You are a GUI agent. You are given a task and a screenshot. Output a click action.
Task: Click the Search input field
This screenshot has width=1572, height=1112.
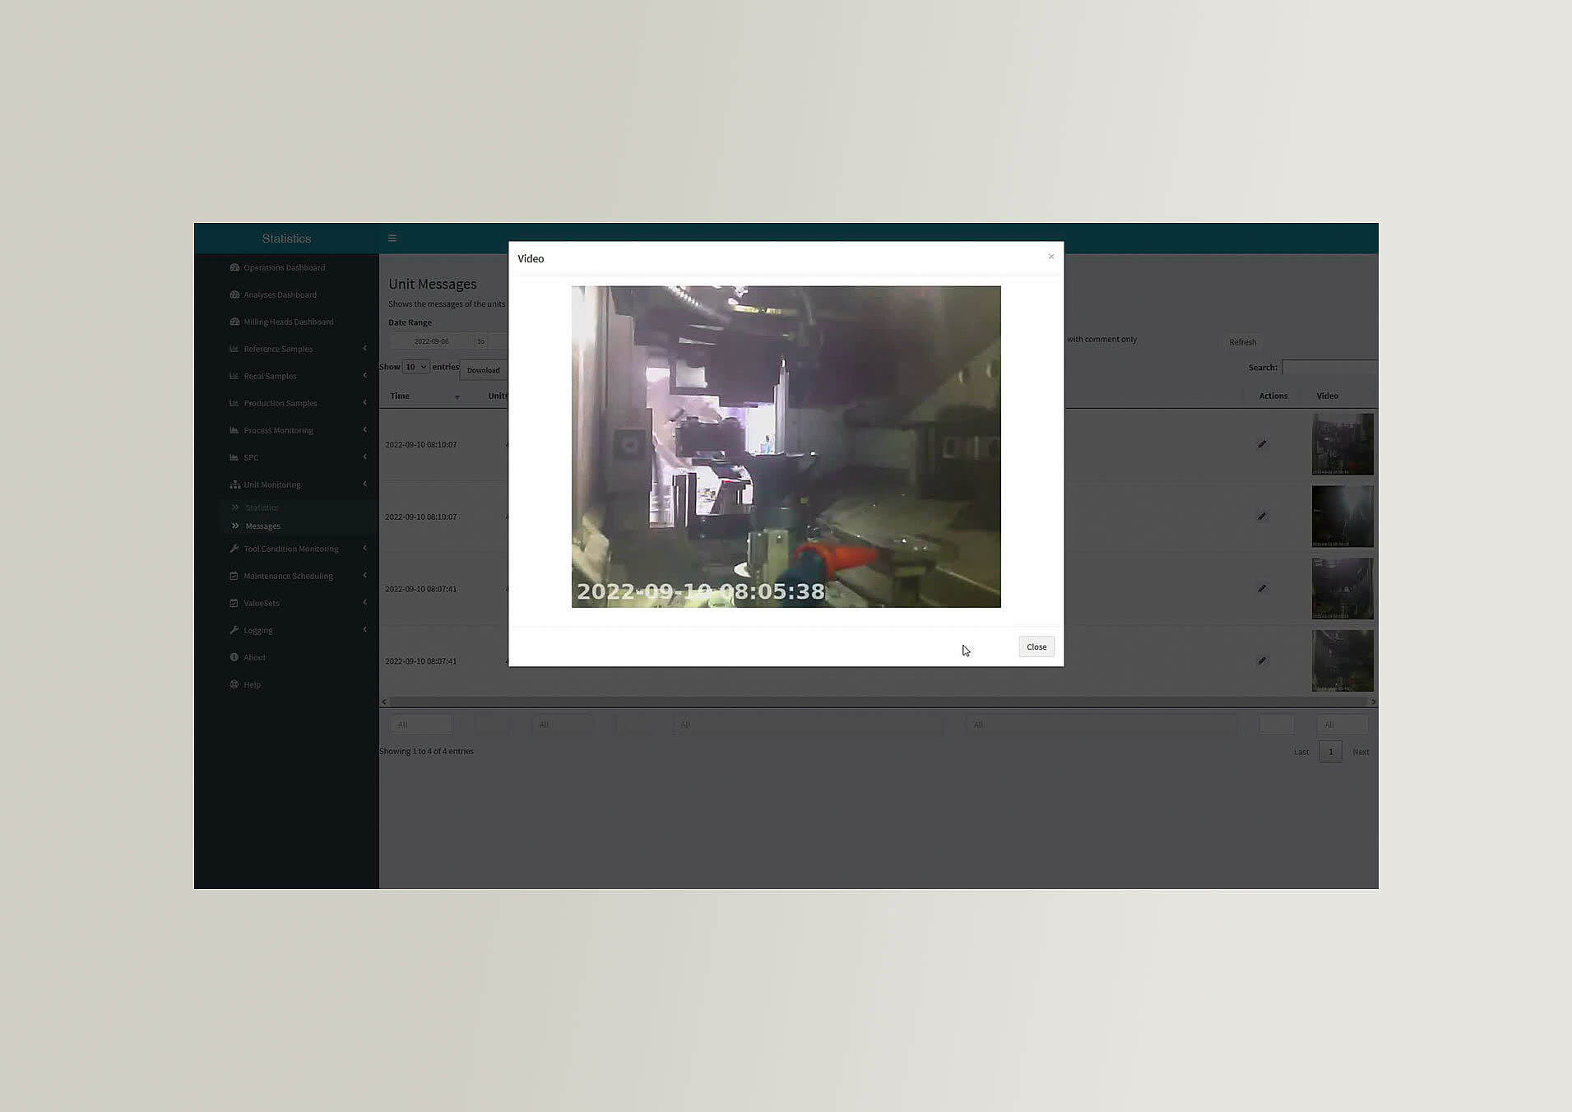pyautogui.click(x=1329, y=368)
